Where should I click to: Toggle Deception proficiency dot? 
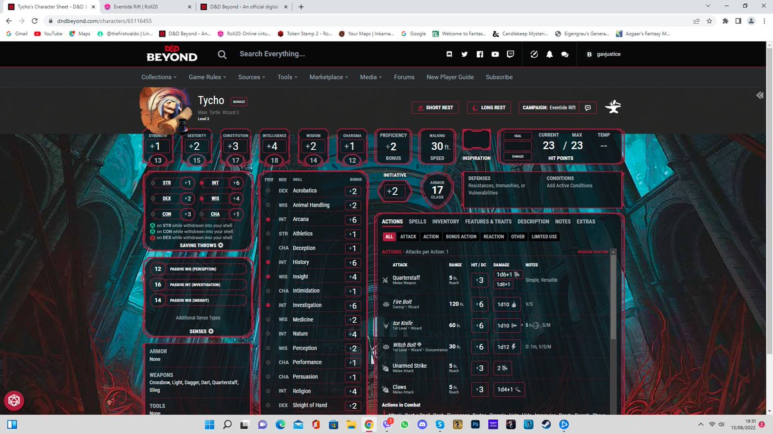click(x=269, y=248)
